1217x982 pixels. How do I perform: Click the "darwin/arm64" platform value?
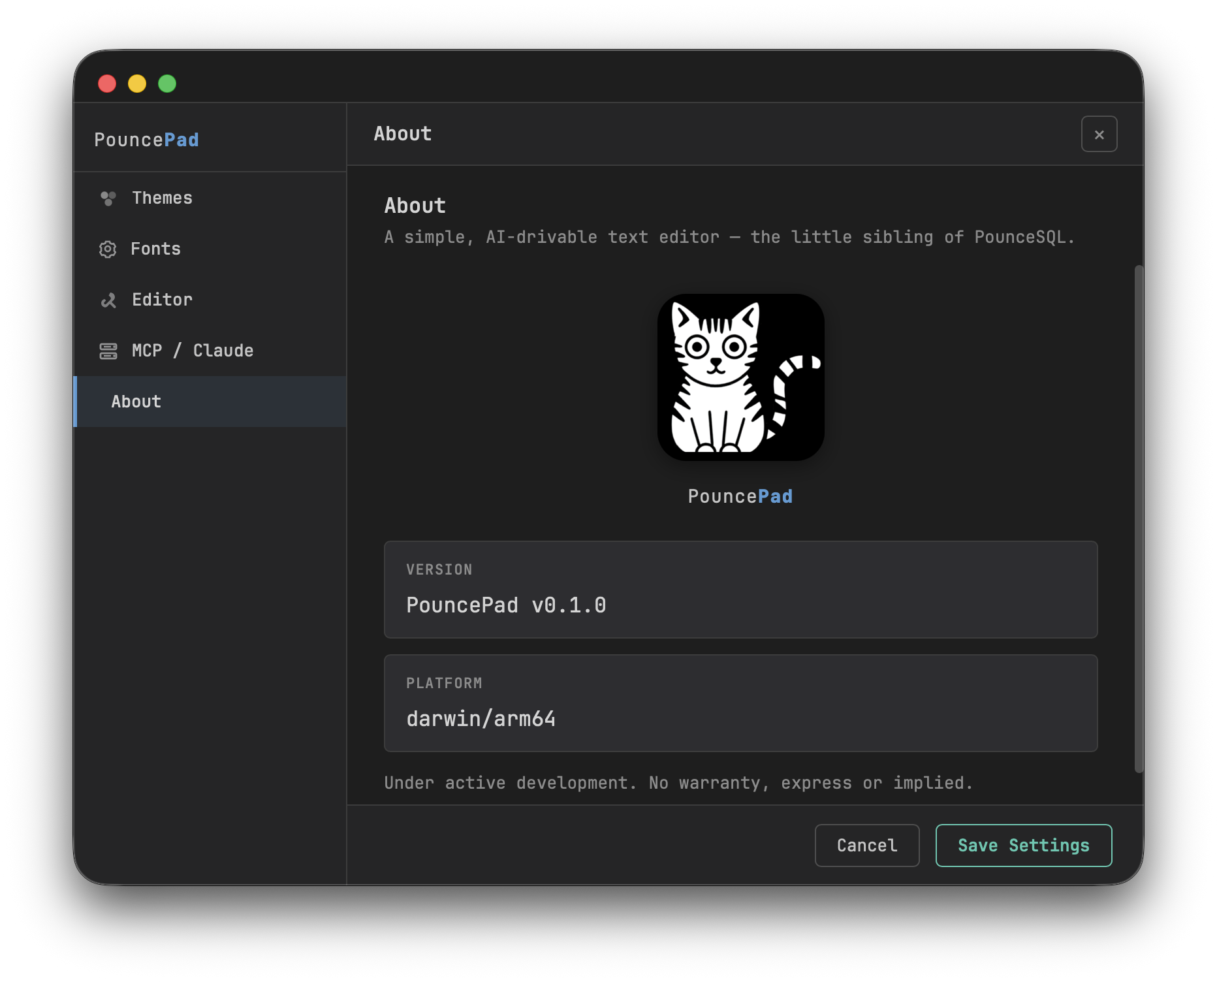pyautogui.click(x=481, y=719)
